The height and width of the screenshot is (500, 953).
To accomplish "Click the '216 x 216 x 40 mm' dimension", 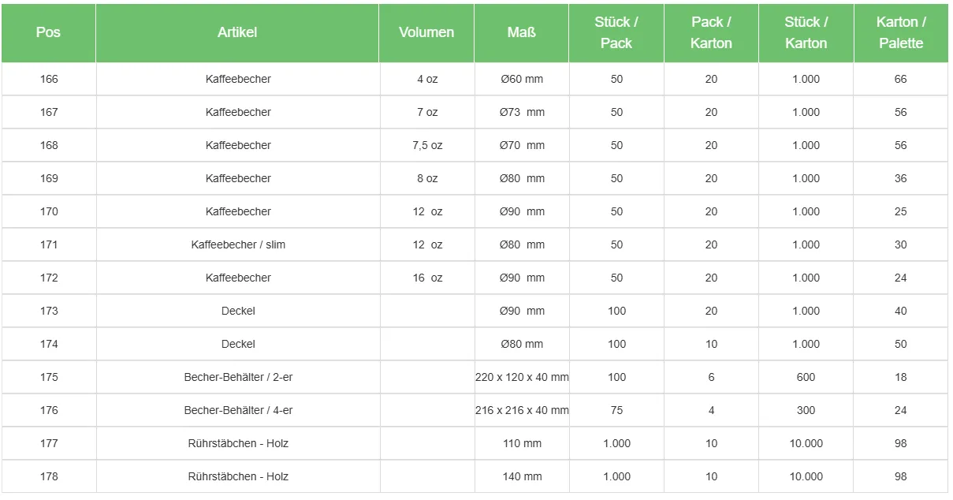I will [x=522, y=410].
